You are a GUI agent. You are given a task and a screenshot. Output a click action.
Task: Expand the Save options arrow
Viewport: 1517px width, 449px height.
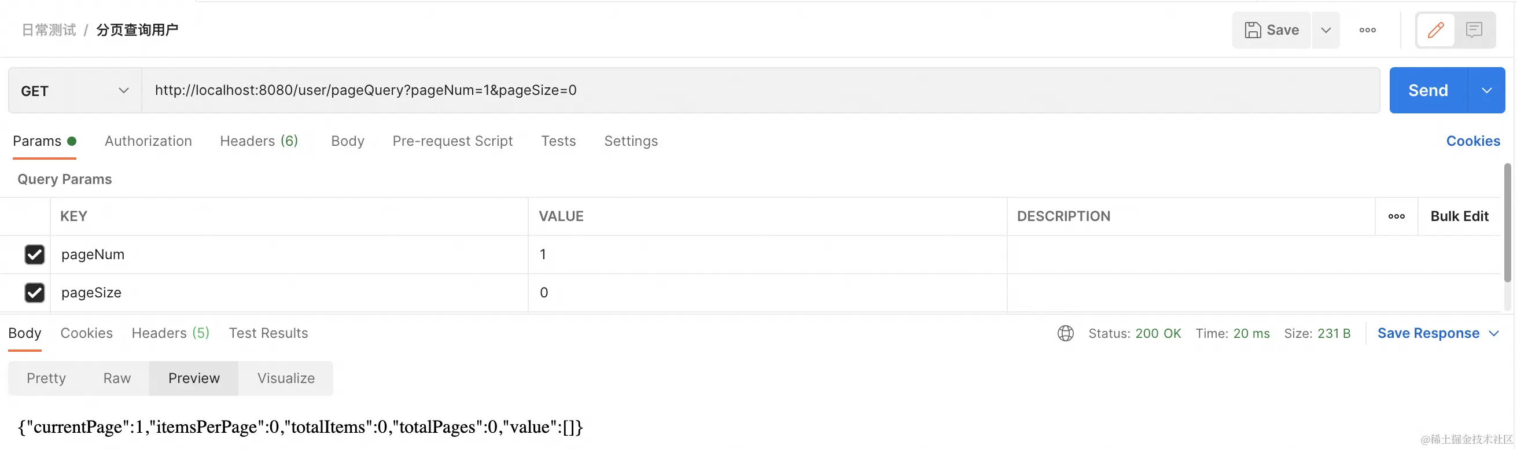[1325, 30]
